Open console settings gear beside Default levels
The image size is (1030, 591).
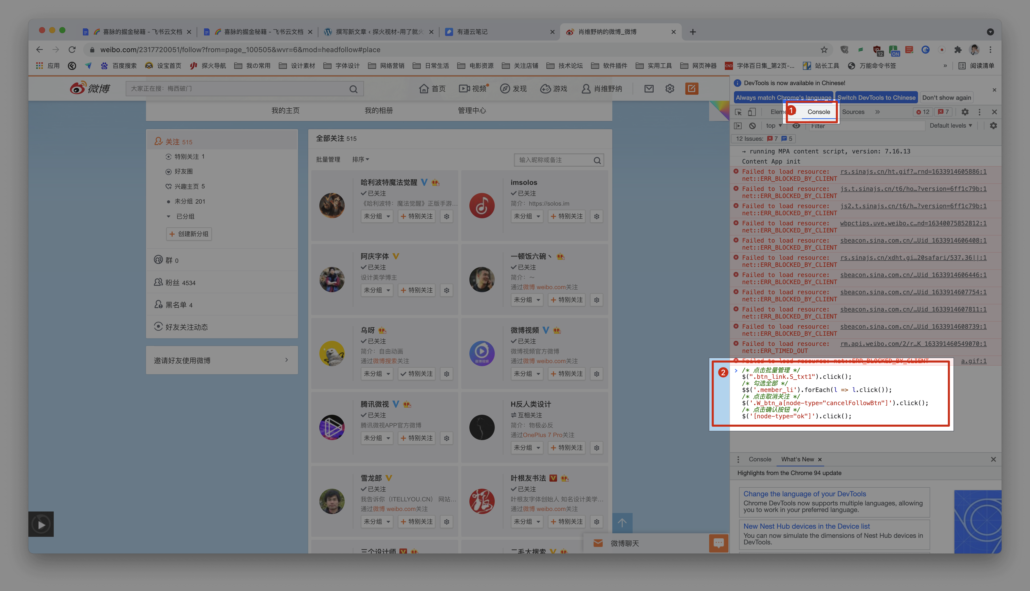coord(993,126)
